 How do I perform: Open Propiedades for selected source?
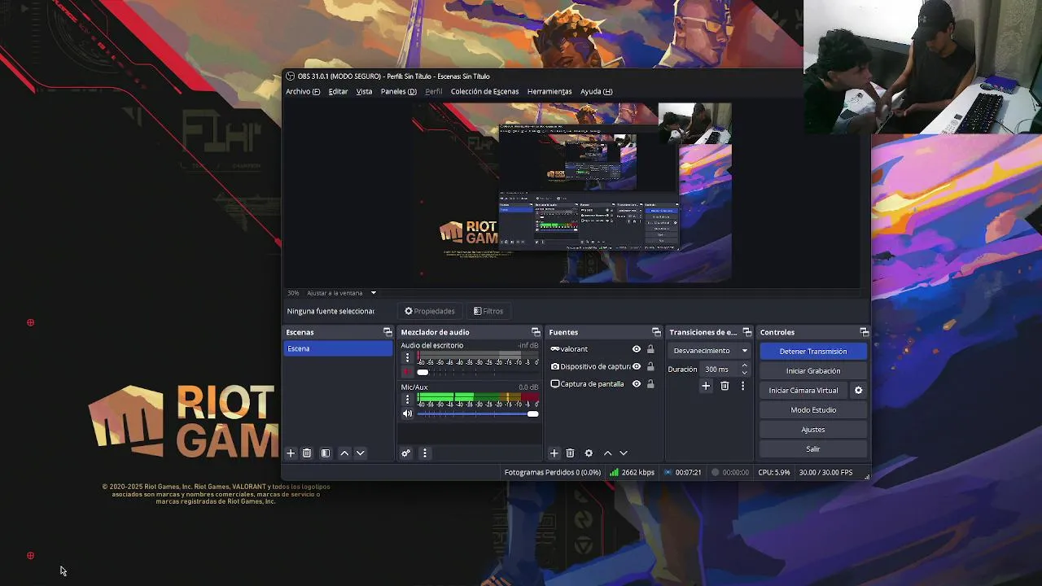[430, 311]
